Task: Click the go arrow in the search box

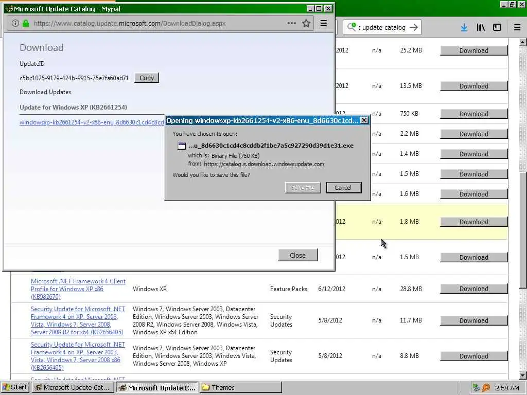Action: click(414, 28)
